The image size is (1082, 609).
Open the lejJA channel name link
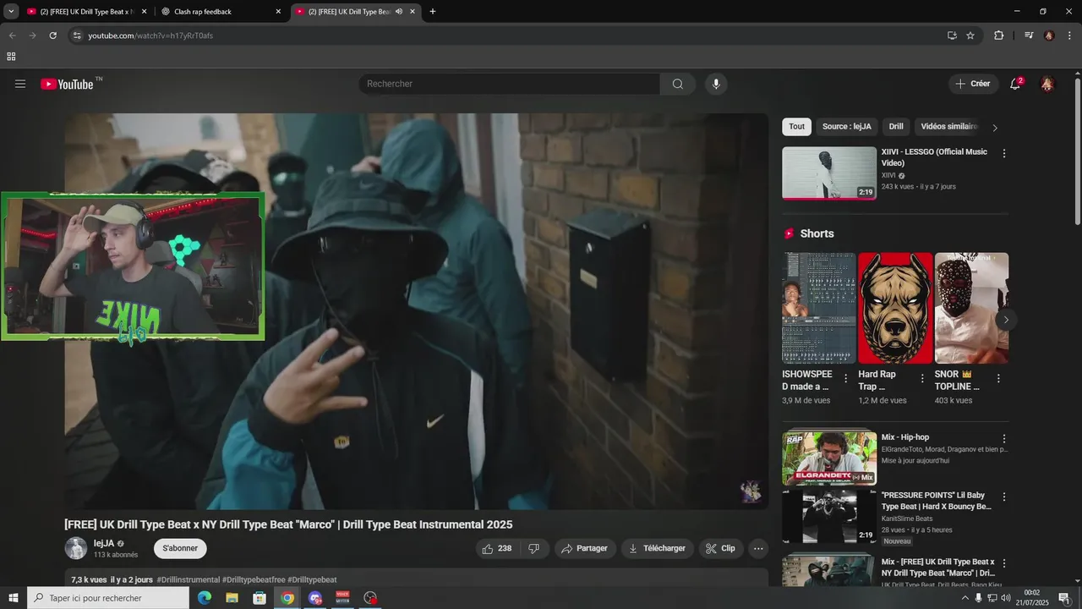pos(104,543)
